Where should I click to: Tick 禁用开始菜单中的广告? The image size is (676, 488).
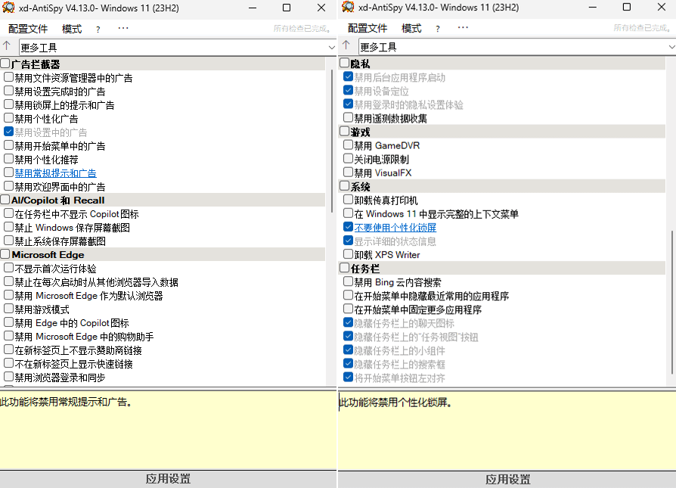click(8, 145)
